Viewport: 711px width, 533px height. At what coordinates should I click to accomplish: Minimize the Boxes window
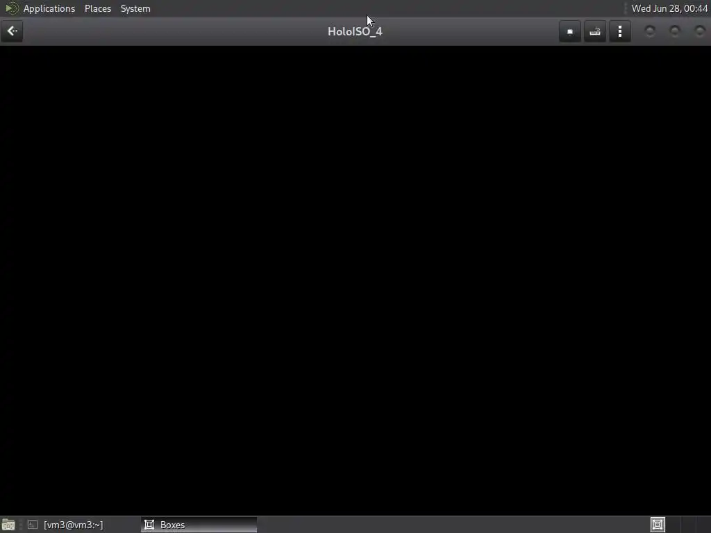[x=650, y=31]
